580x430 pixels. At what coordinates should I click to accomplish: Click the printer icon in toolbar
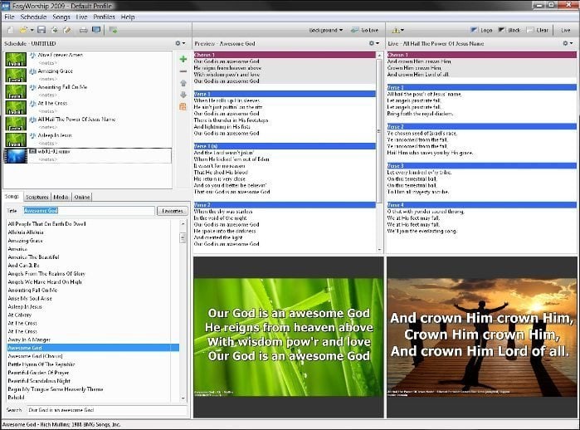(84, 30)
